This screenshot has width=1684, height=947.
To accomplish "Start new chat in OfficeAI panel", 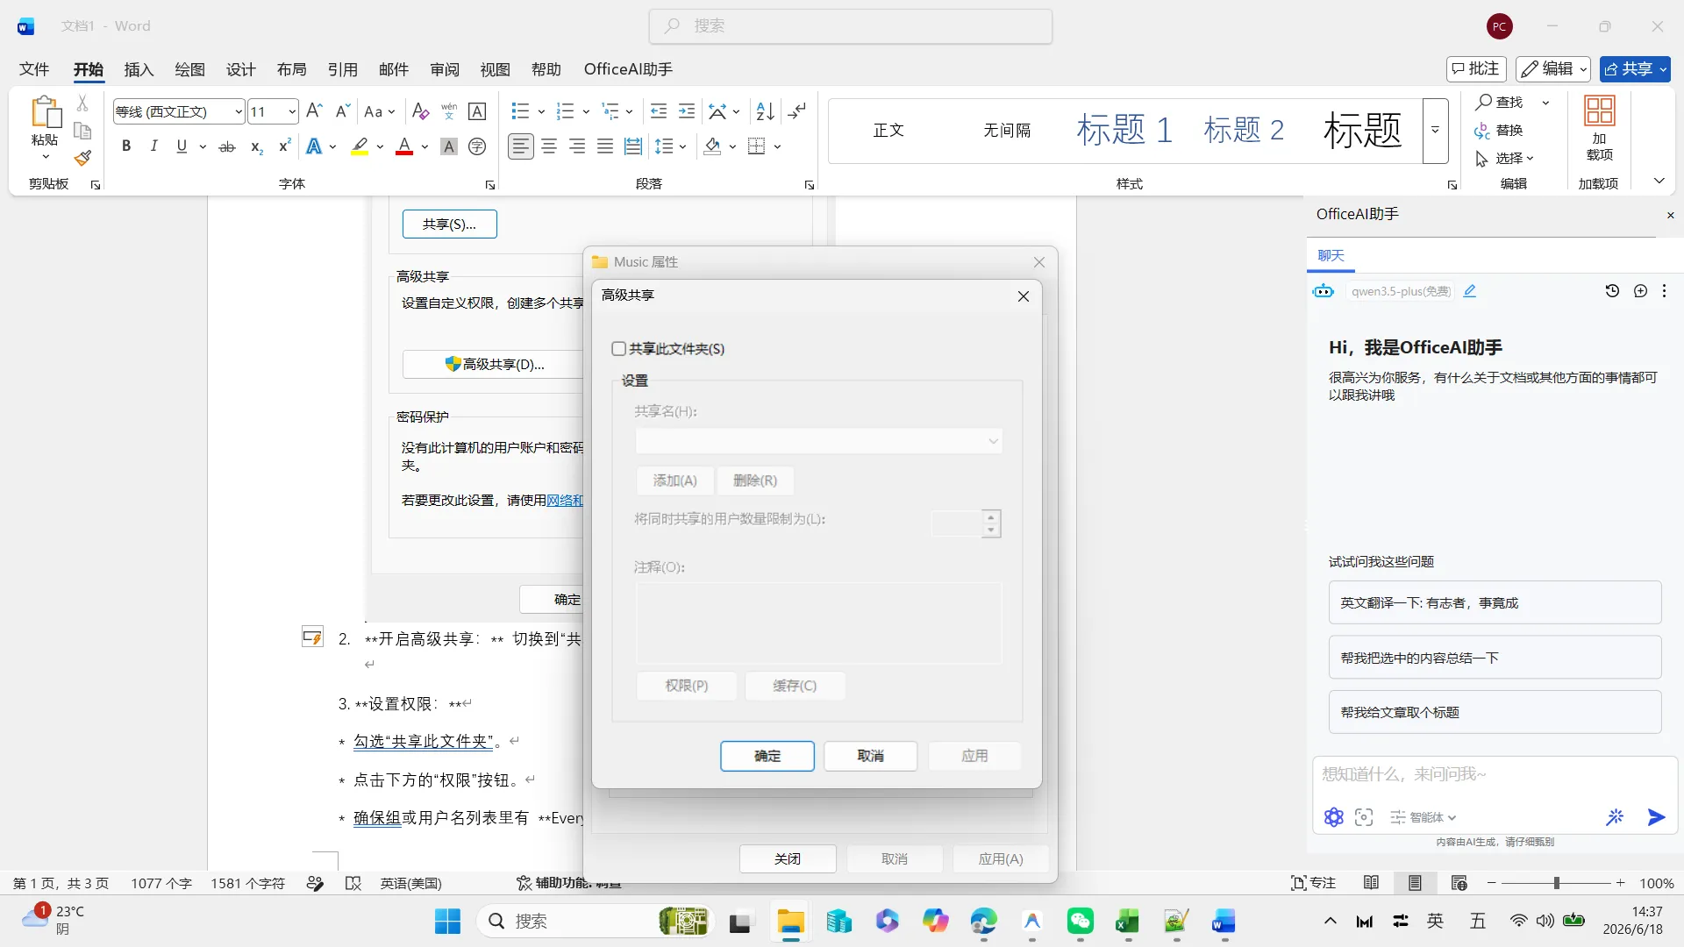I will coord(1640,291).
